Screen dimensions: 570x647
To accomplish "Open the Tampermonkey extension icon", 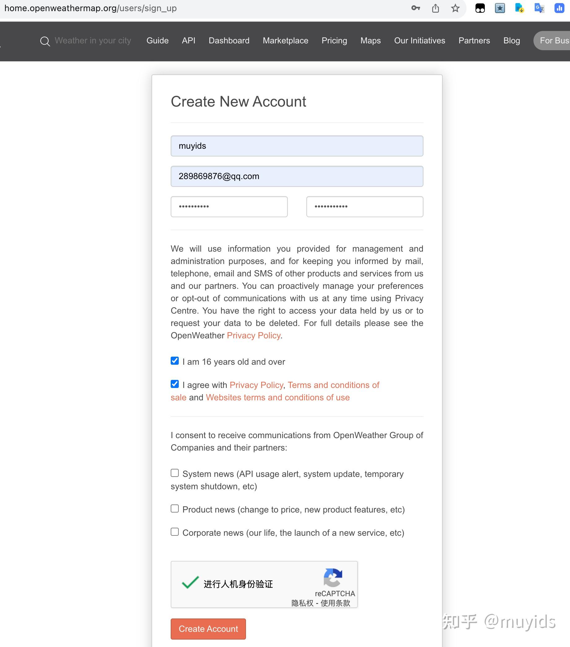I will pos(480,8).
